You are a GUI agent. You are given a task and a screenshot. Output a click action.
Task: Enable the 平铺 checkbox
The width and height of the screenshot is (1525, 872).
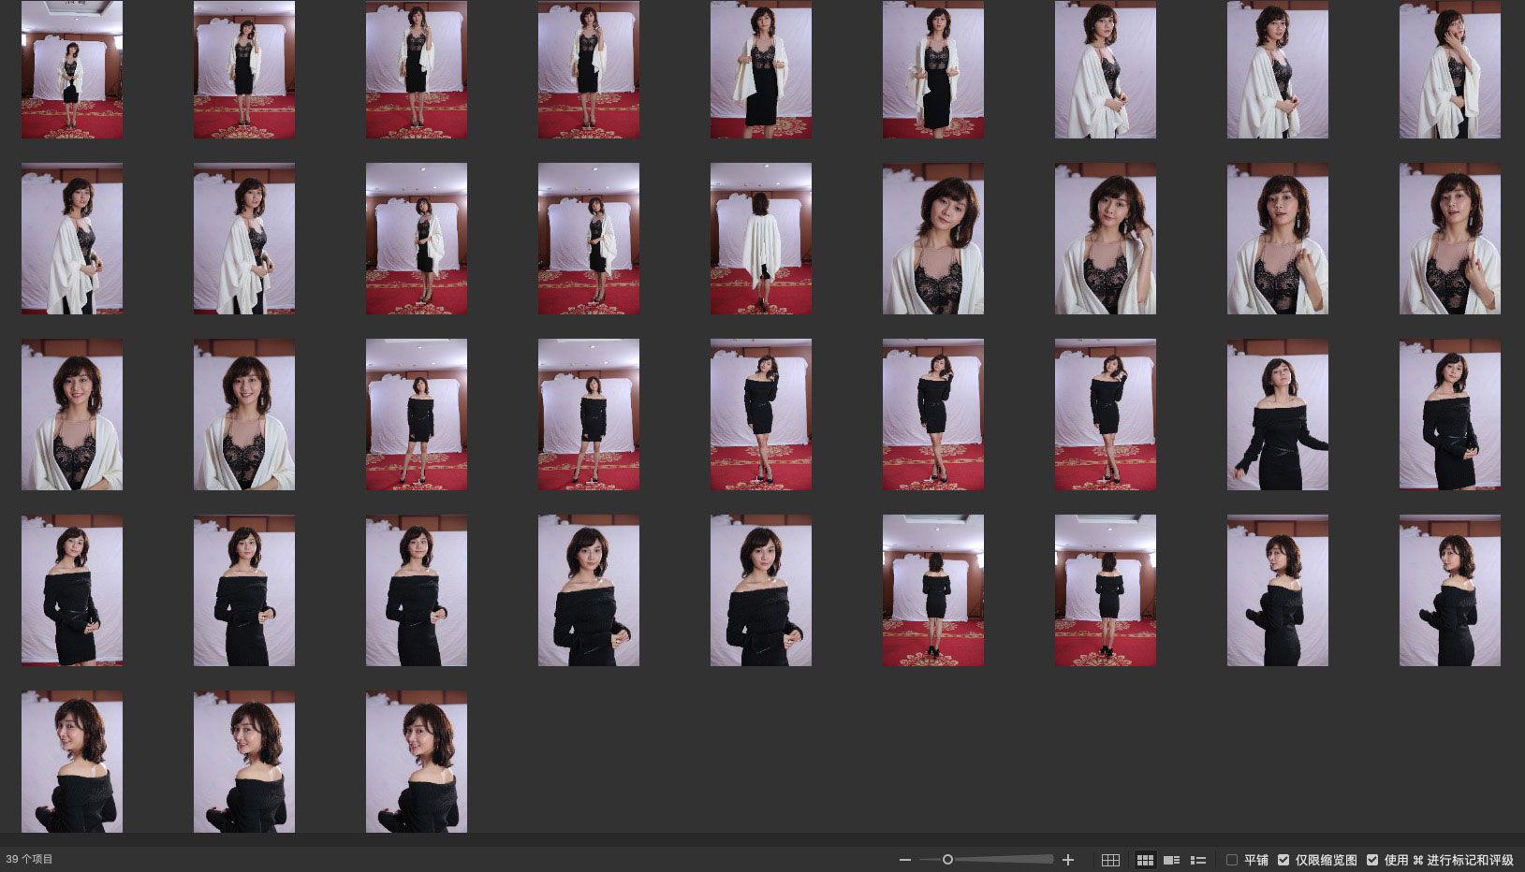(1232, 860)
